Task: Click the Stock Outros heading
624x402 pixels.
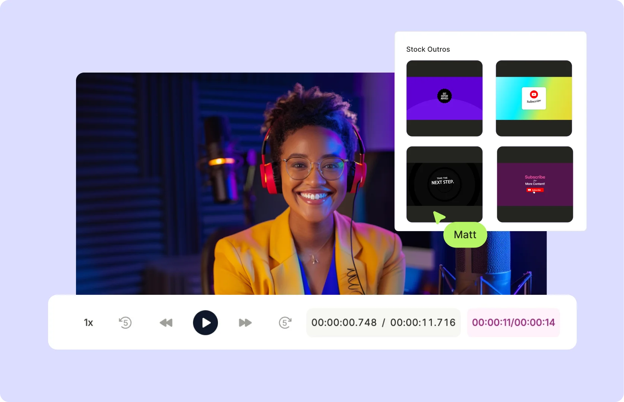Action: (x=428, y=50)
